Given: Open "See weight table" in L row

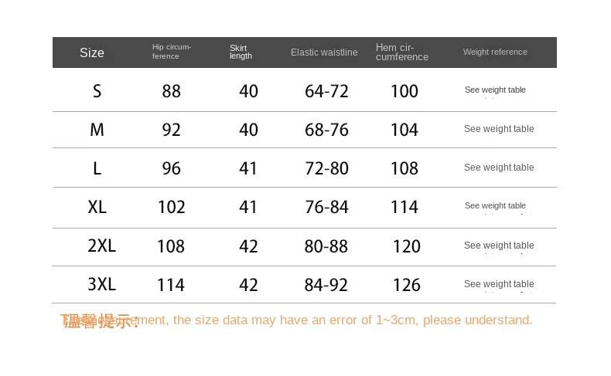Looking at the screenshot, I should pyautogui.click(x=499, y=168).
